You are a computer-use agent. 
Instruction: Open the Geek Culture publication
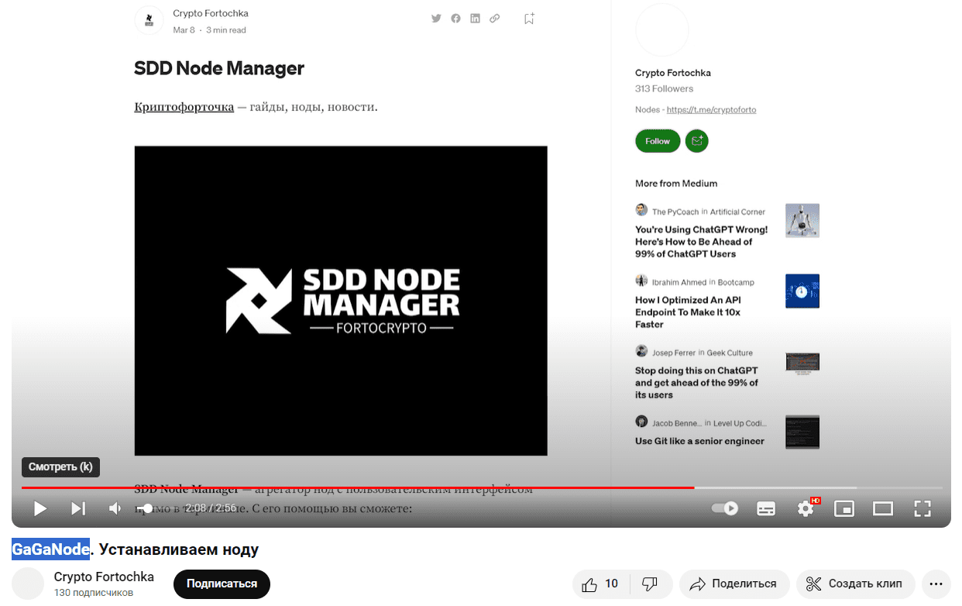point(730,353)
